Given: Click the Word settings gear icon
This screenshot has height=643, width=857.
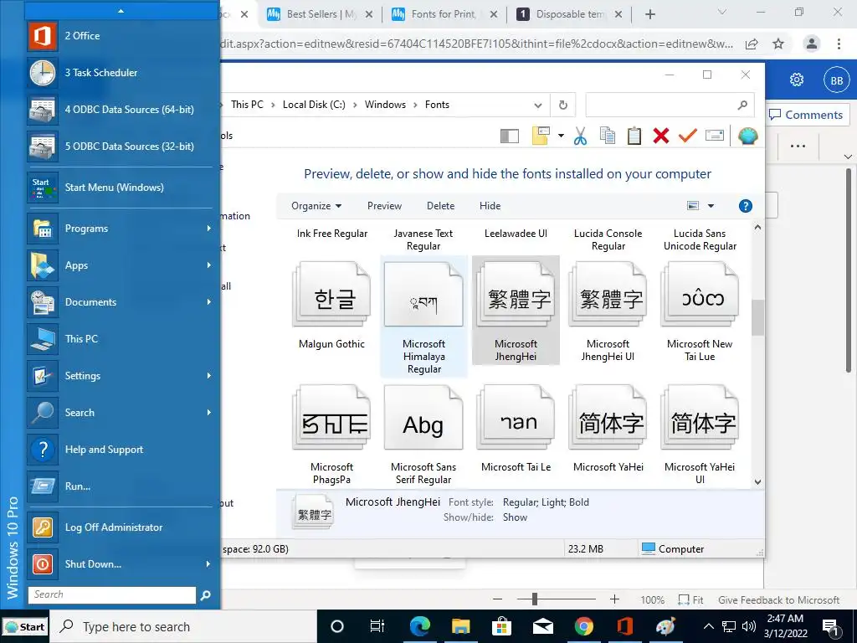Looking at the screenshot, I should [797, 80].
